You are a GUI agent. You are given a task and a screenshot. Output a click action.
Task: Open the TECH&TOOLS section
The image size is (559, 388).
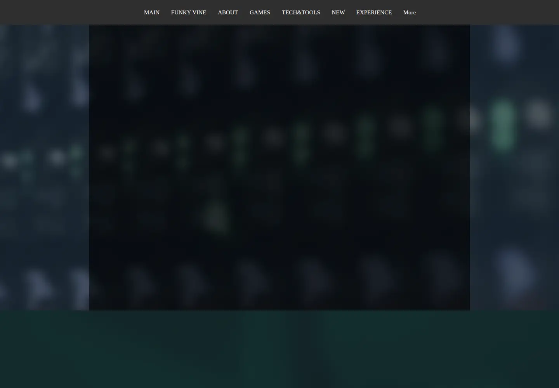coord(301,12)
